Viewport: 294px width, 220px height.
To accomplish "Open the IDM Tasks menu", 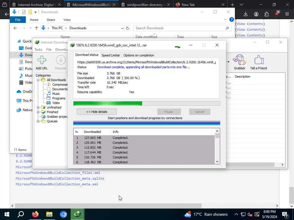I will coord(38,49).
